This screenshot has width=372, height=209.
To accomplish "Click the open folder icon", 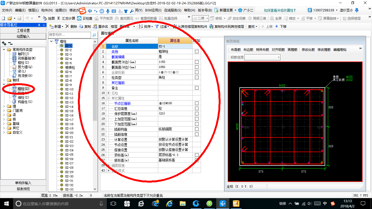I will point(10,18).
